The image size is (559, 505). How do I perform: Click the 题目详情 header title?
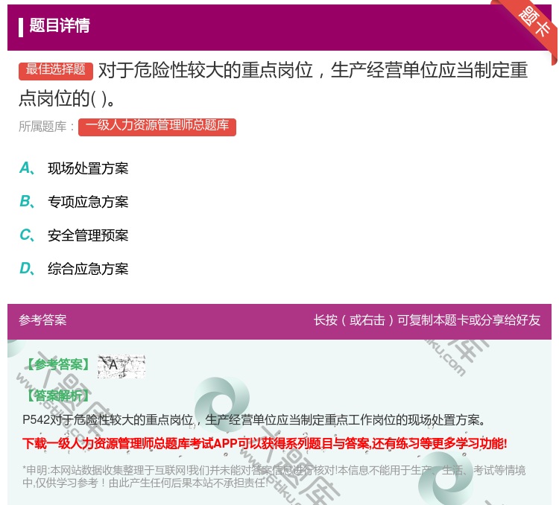[60, 26]
